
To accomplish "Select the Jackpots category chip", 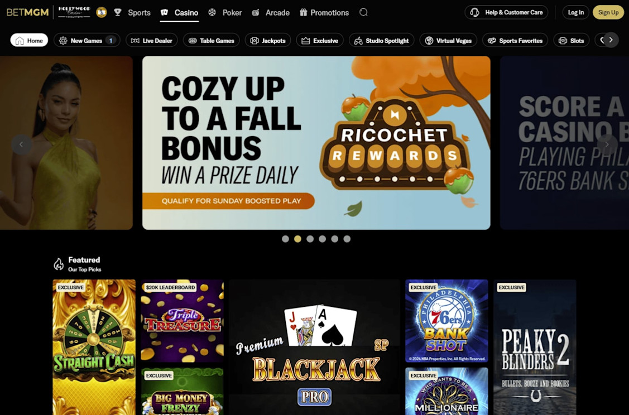I will tap(267, 41).
